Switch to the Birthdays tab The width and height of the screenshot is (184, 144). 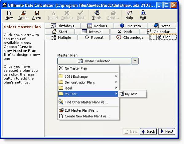pos(63,26)
